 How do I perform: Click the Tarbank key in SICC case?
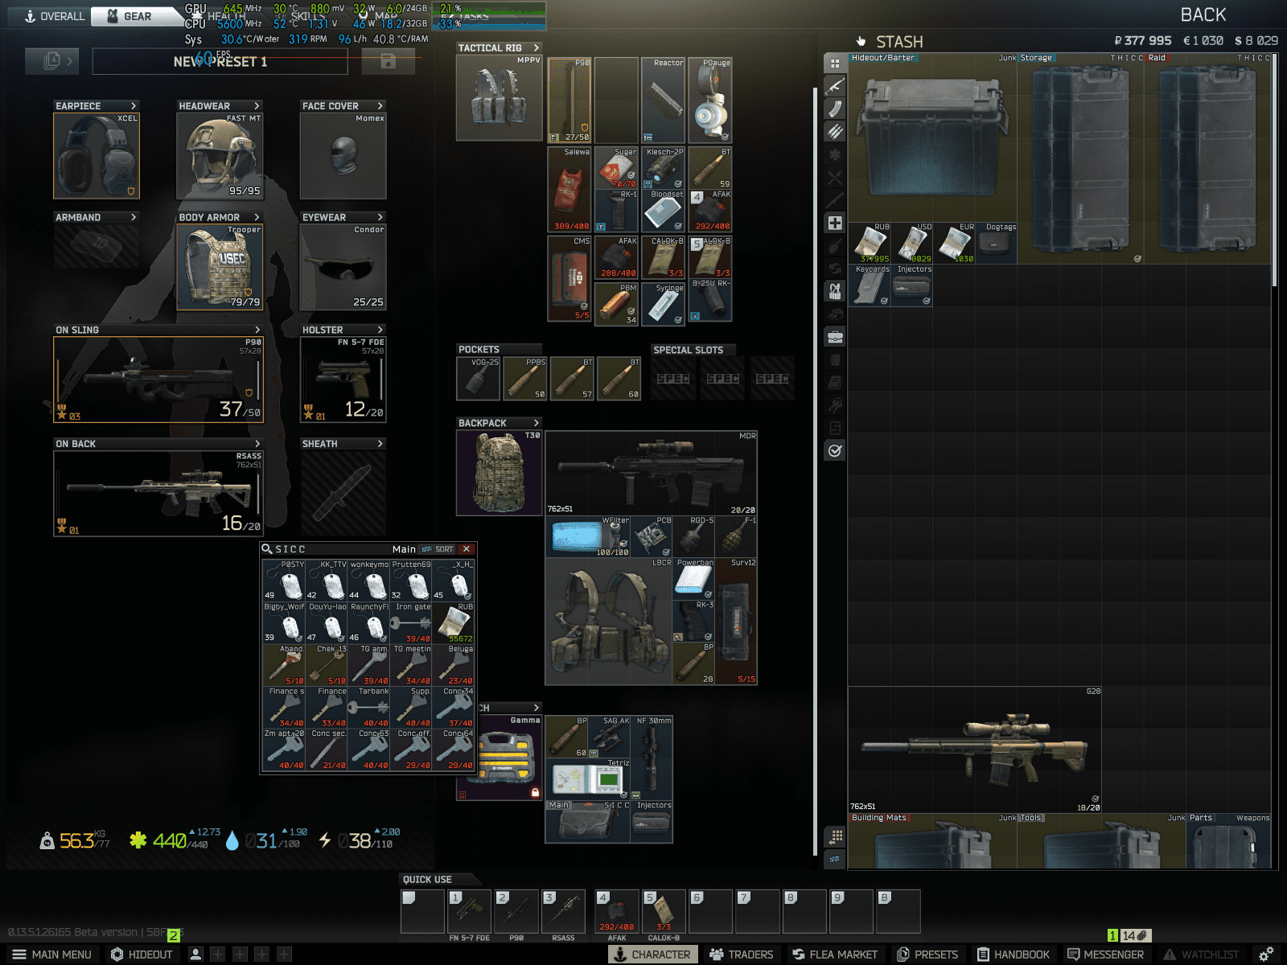click(369, 707)
